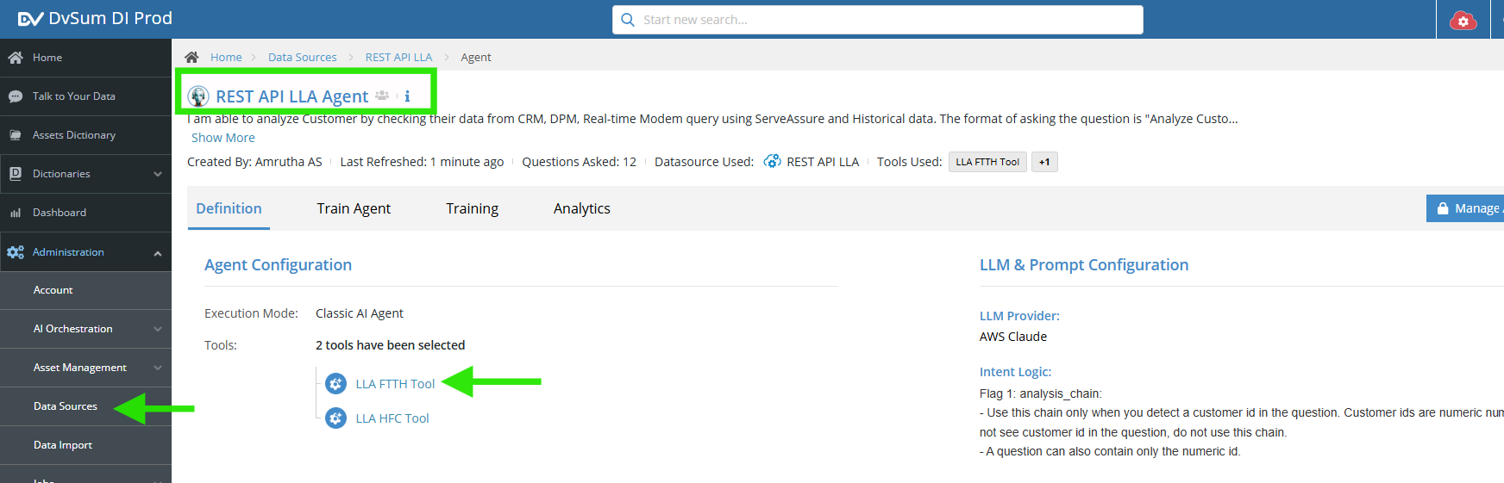
Task: Click the LLA HFC Tool gear icon
Action: coord(336,418)
